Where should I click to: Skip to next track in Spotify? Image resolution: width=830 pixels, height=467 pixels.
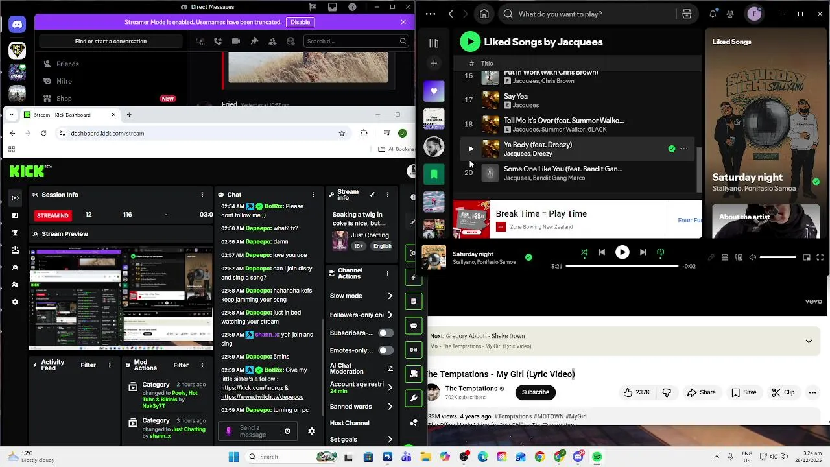643,253
